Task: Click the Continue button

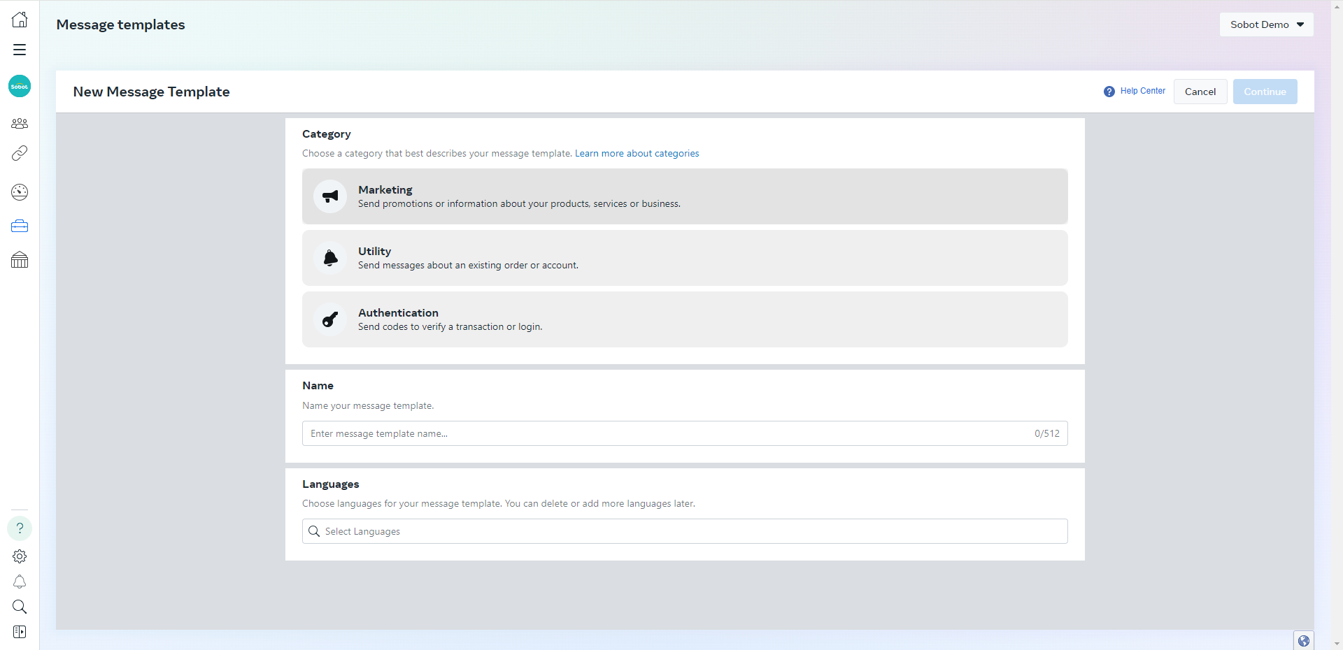Action: pos(1265,92)
